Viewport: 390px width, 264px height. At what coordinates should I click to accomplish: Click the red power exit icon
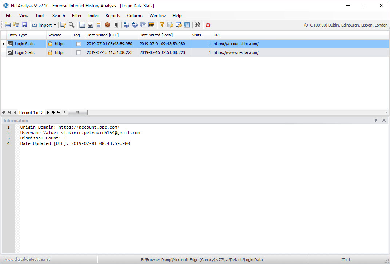point(208,25)
